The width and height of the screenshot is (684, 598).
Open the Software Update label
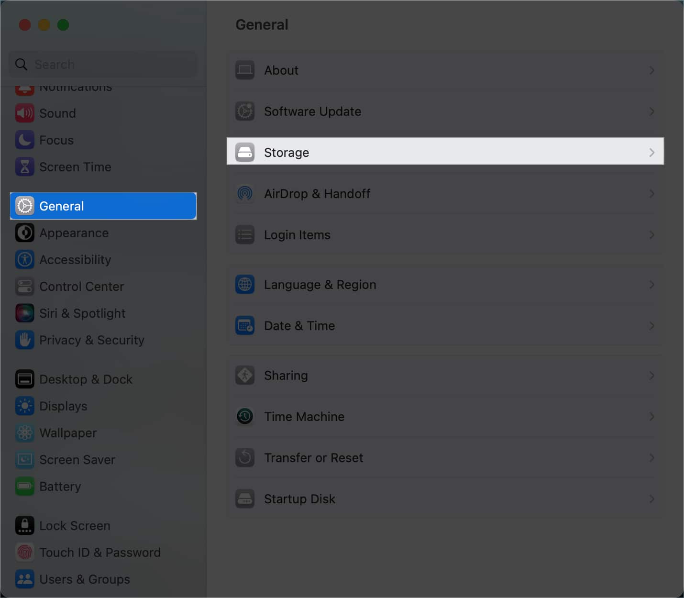coord(313,111)
